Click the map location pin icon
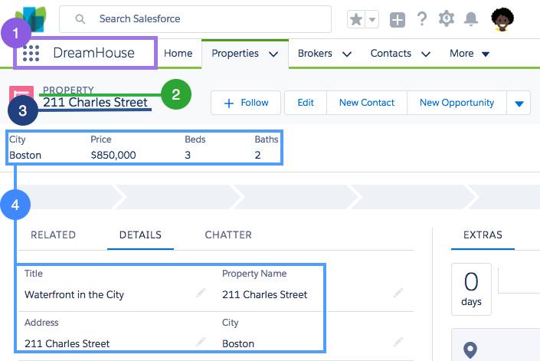Screen dimensions: 540x361 click(x=470, y=350)
